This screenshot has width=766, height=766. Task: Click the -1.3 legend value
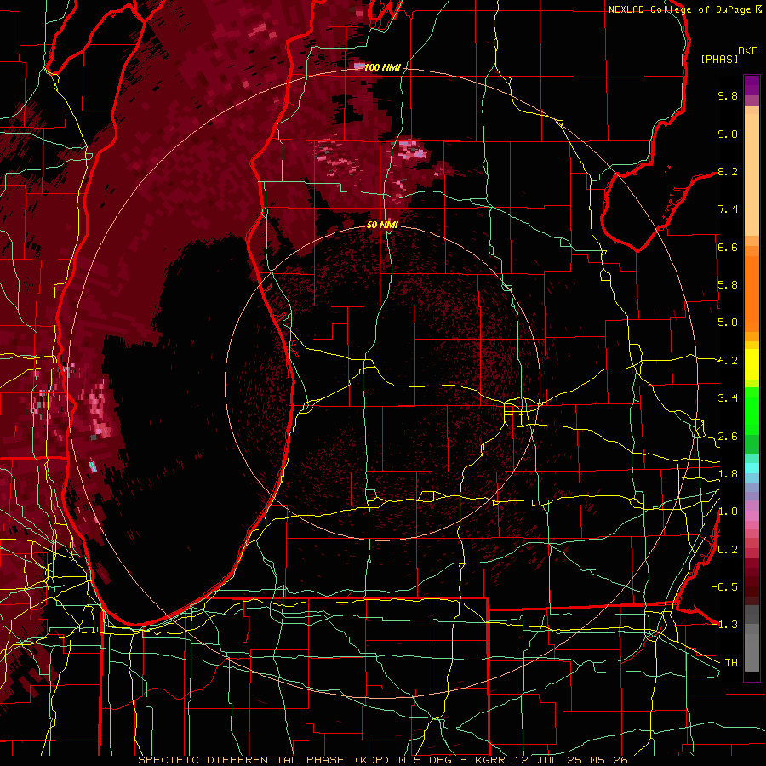tap(724, 625)
